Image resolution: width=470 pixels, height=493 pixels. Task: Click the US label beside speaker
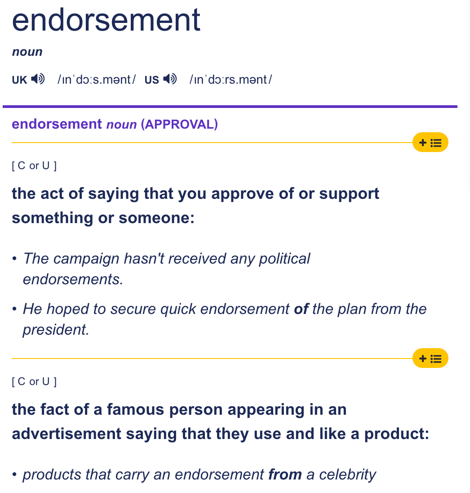152,80
